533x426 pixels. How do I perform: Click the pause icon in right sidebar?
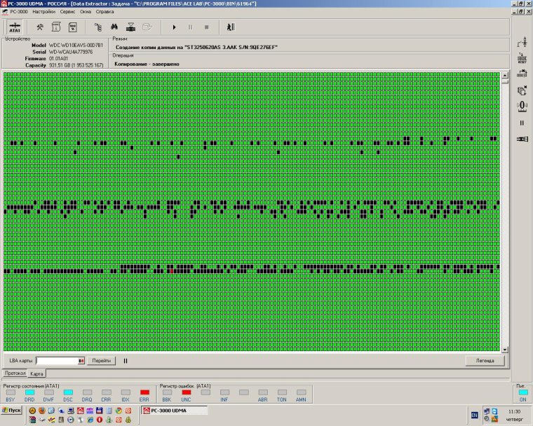pos(522,123)
